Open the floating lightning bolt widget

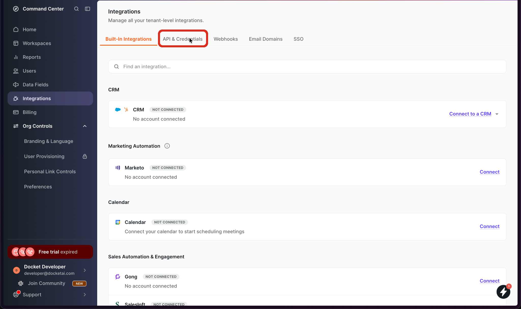(503, 292)
